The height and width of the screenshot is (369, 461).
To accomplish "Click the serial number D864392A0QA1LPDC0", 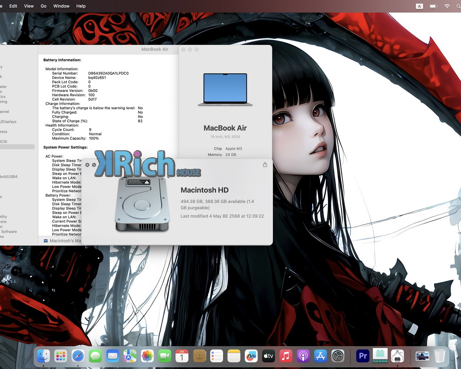I will tap(108, 73).
